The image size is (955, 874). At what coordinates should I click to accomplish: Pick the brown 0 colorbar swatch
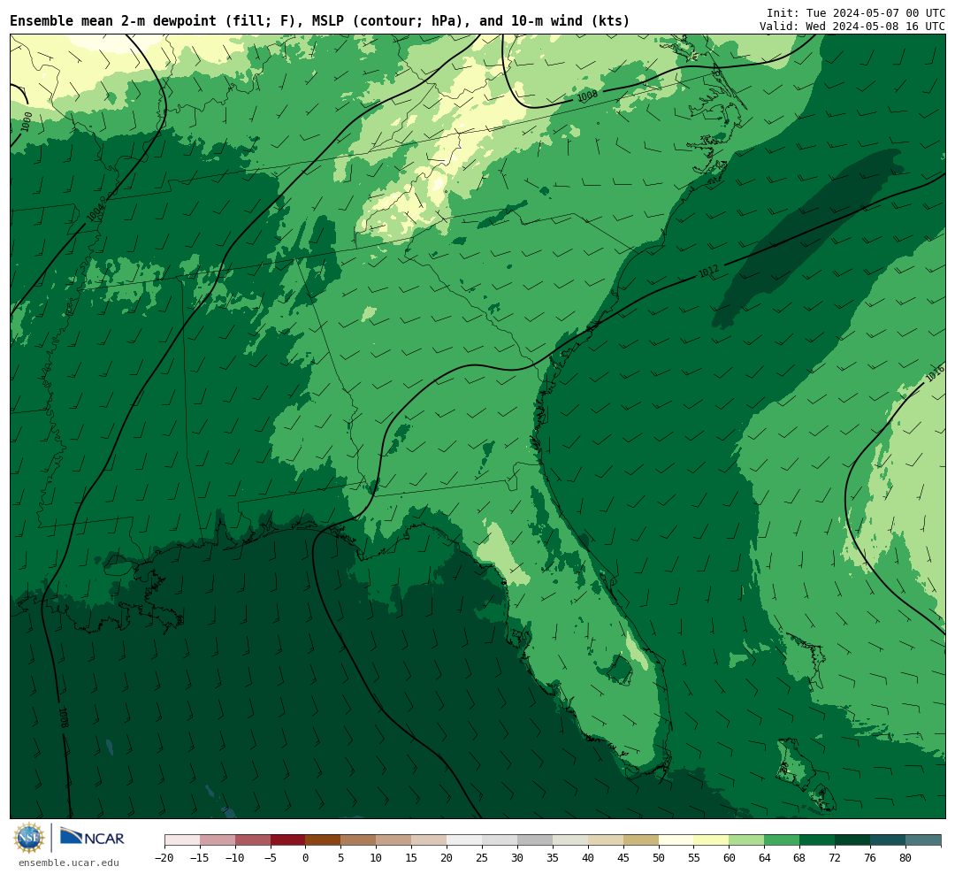(323, 840)
